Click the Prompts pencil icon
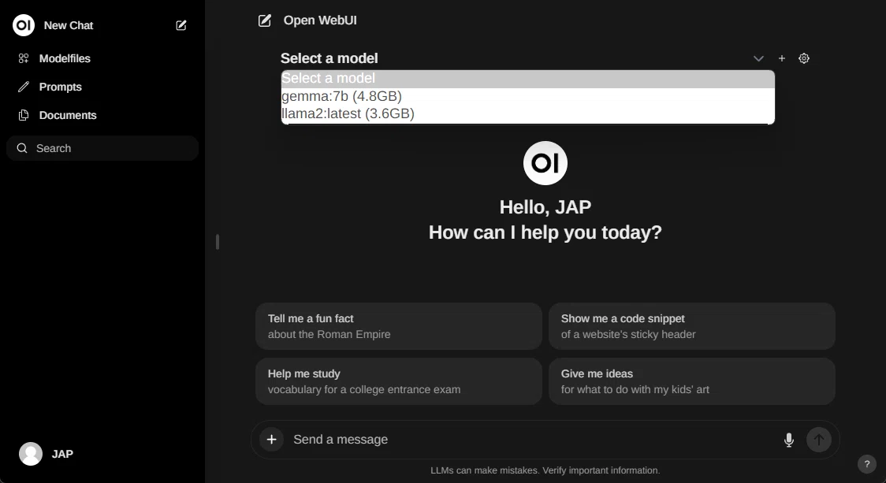 pos(23,87)
